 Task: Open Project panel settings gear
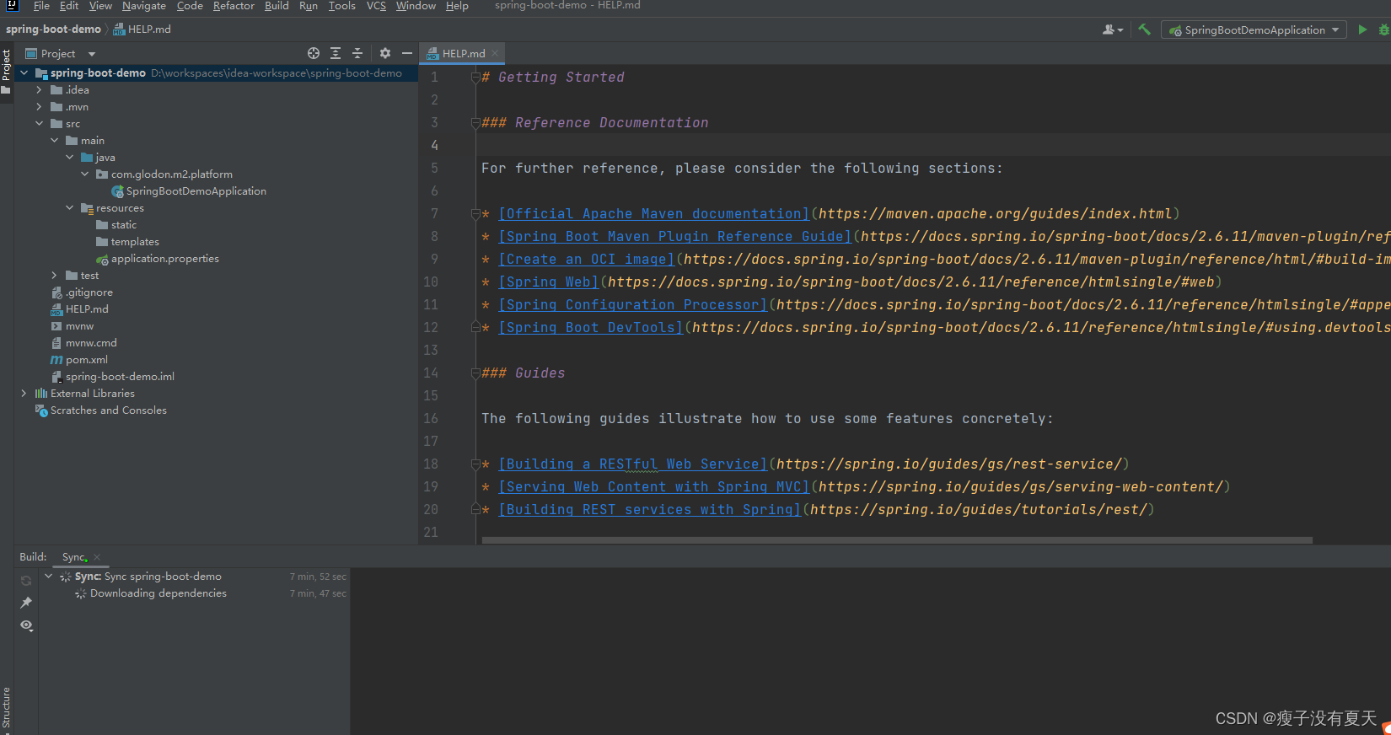(385, 53)
